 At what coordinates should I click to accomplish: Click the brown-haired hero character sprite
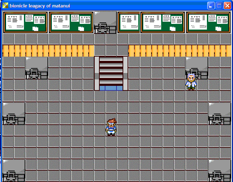coord(111,127)
